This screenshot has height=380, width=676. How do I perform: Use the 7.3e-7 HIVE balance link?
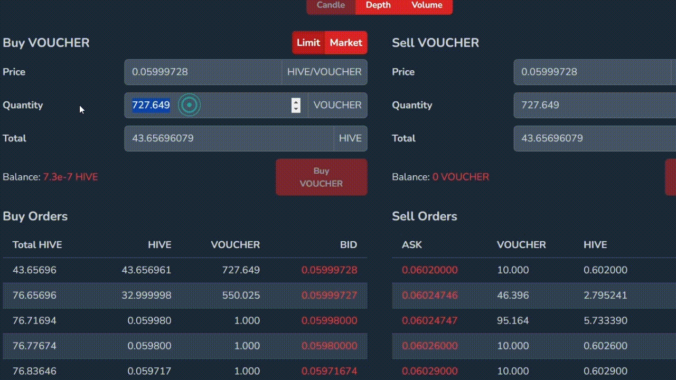tap(70, 177)
